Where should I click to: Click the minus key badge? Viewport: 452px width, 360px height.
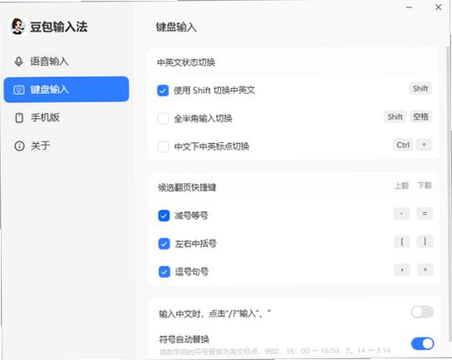point(401,214)
